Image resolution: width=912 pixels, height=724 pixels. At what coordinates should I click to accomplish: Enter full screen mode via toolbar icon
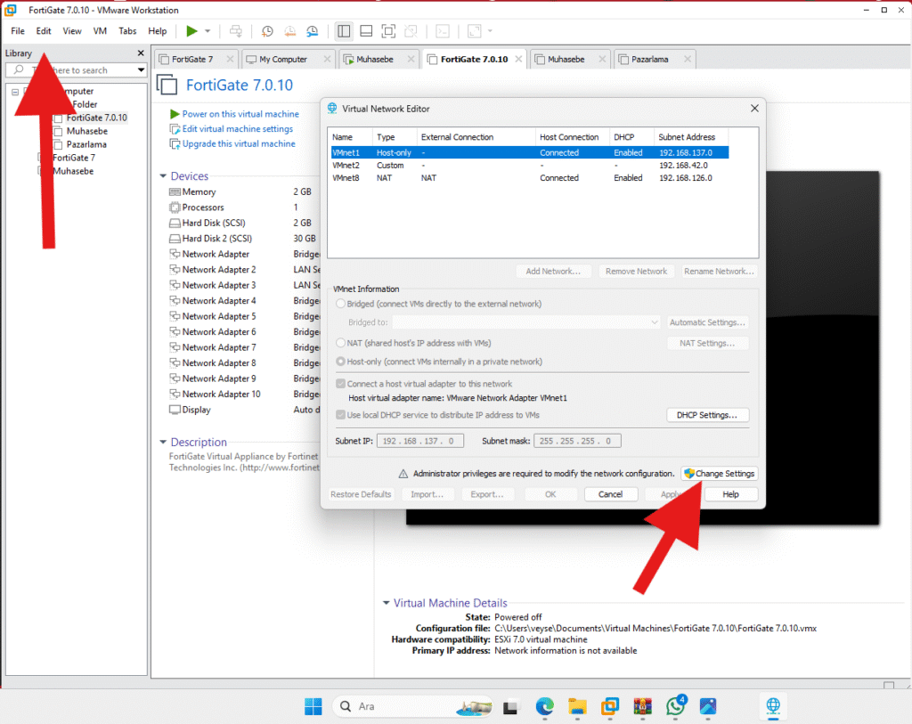(388, 31)
